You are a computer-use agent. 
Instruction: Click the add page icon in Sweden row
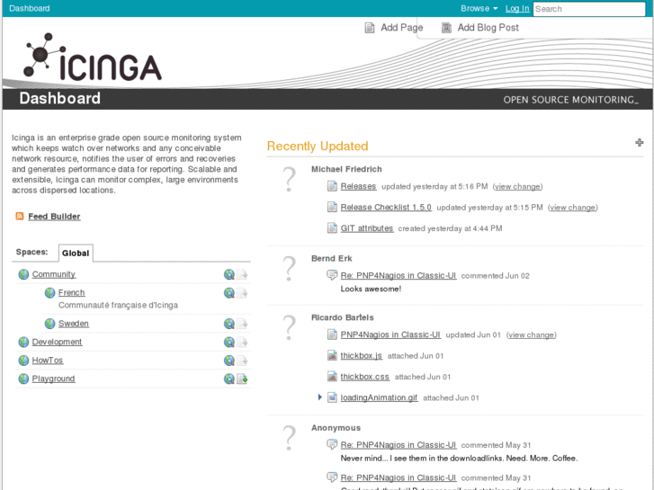pyautogui.click(x=242, y=324)
